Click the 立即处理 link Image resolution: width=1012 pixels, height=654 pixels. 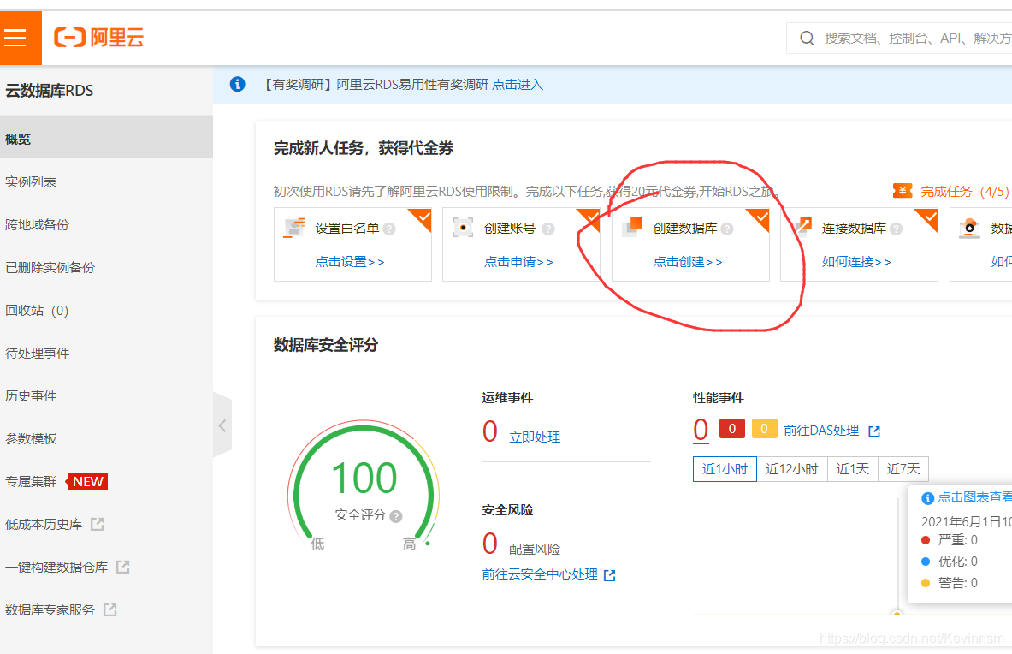[x=535, y=437]
